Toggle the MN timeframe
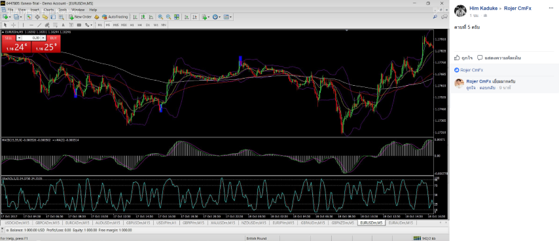Viewport: 559px width, 241px height. 164,25
